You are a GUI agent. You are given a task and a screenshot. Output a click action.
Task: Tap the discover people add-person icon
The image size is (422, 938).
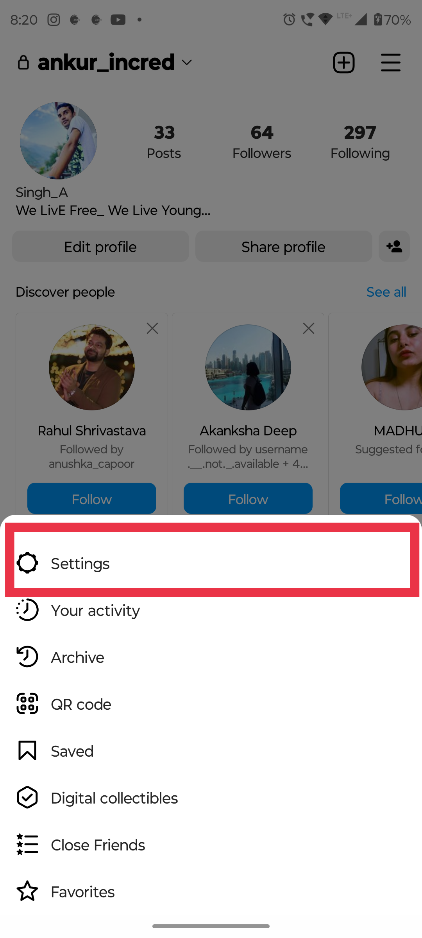pyautogui.click(x=394, y=246)
